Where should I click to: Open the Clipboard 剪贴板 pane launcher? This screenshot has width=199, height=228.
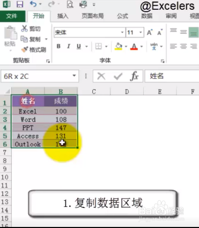(x=48, y=61)
